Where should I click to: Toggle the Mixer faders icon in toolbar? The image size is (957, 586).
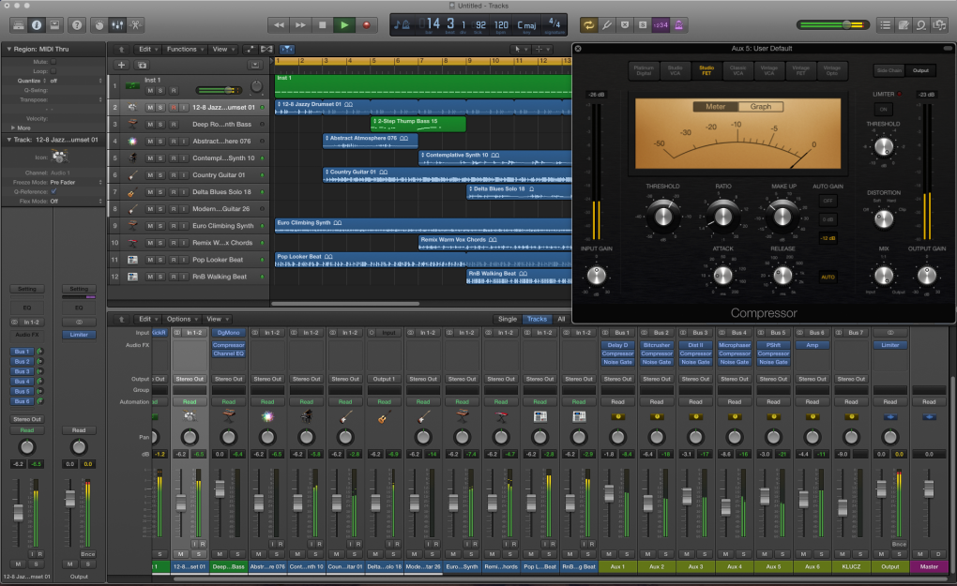point(117,25)
